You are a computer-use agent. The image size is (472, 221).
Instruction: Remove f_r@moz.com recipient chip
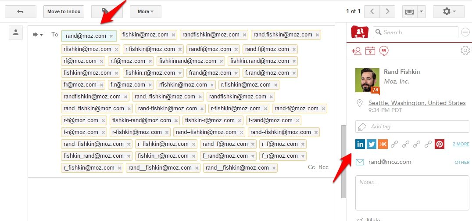tap(303, 156)
